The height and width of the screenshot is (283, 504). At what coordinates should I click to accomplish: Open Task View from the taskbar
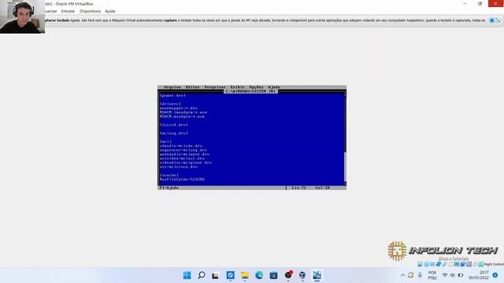215,275
